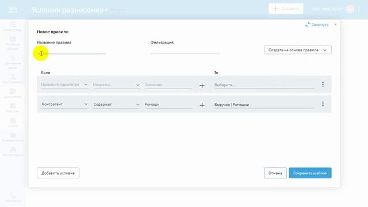This screenshot has width=368, height=207.
Task: Click the empty Значение input field
Action: tap(168, 85)
